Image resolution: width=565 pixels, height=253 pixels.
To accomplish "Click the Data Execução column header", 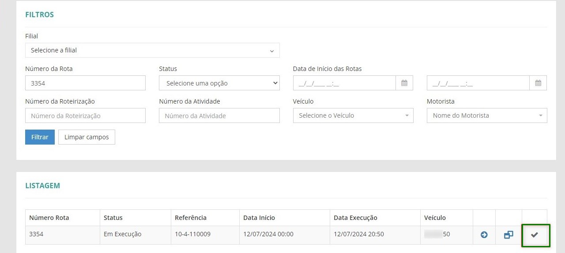I will point(355,218).
